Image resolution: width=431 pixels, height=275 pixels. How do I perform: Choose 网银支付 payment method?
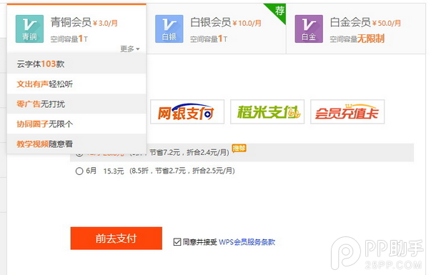click(x=187, y=111)
